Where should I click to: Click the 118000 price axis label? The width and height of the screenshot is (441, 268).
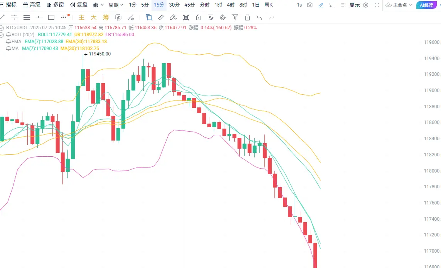click(432, 171)
